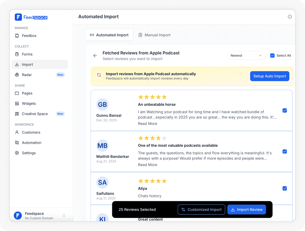Expand the Feedspace workspace switcher chevrons

click(64, 215)
